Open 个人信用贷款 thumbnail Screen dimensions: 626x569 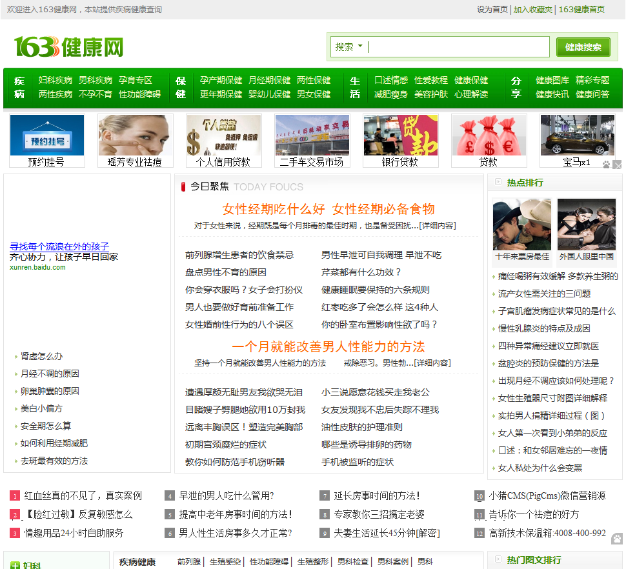pos(223,141)
